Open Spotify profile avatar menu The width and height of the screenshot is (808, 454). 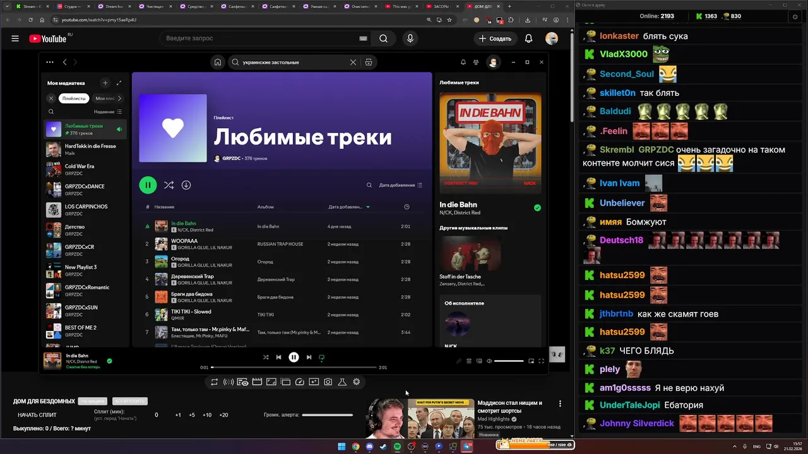point(494,62)
